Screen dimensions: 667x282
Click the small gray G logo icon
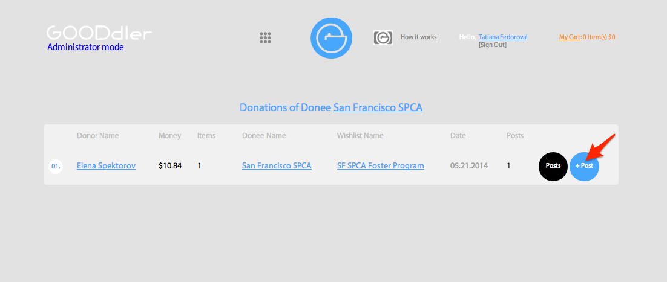tap(383, 38)
